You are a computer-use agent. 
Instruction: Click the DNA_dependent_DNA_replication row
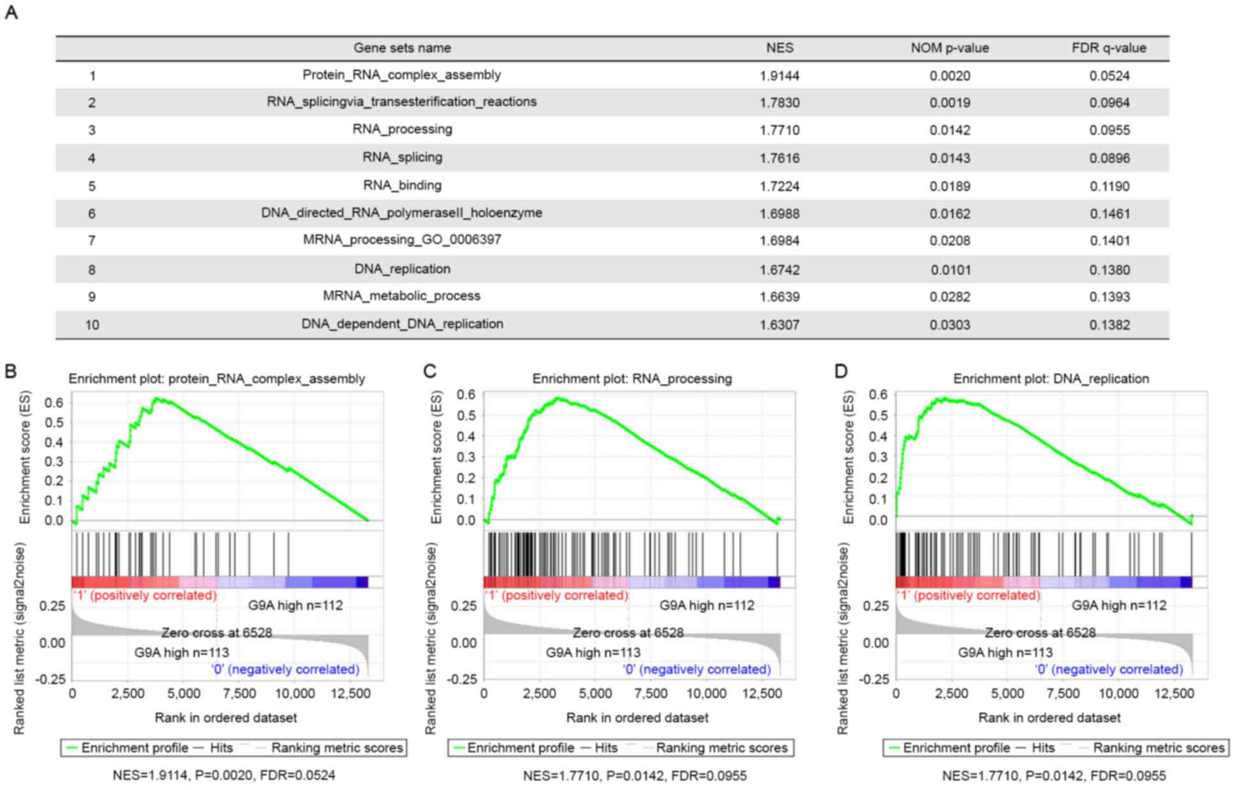[x=402, y=324]
